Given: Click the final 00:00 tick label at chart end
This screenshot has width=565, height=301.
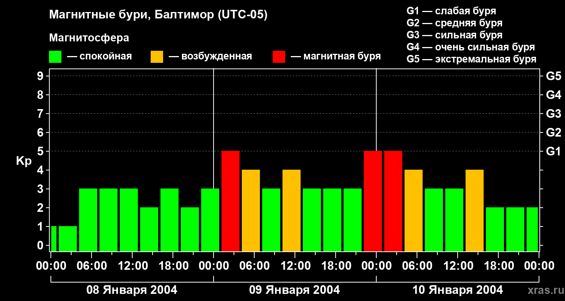Looking at the screenshot, I should pos(539,266).
